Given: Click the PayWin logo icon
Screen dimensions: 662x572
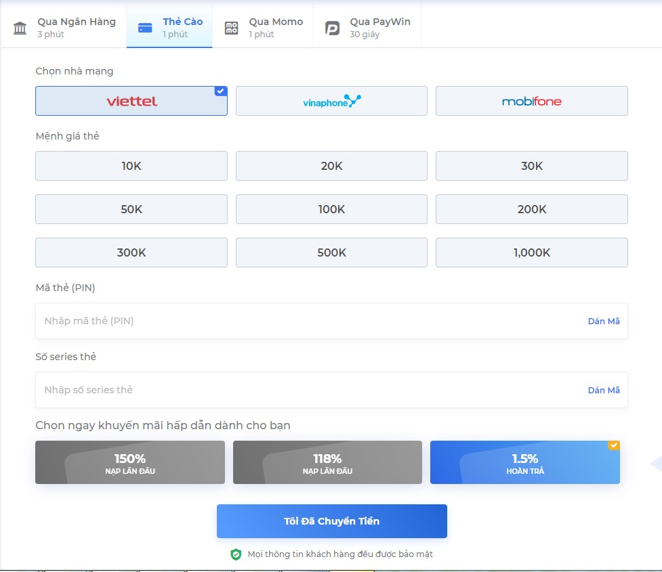Looking at the screenshot, I should [332, 28].
